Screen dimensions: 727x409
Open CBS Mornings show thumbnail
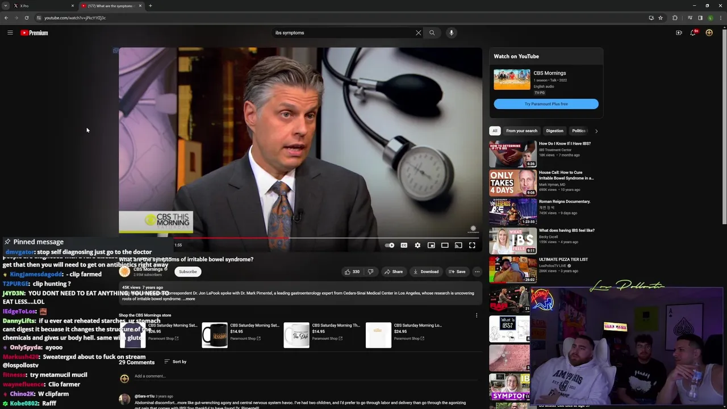512,79
